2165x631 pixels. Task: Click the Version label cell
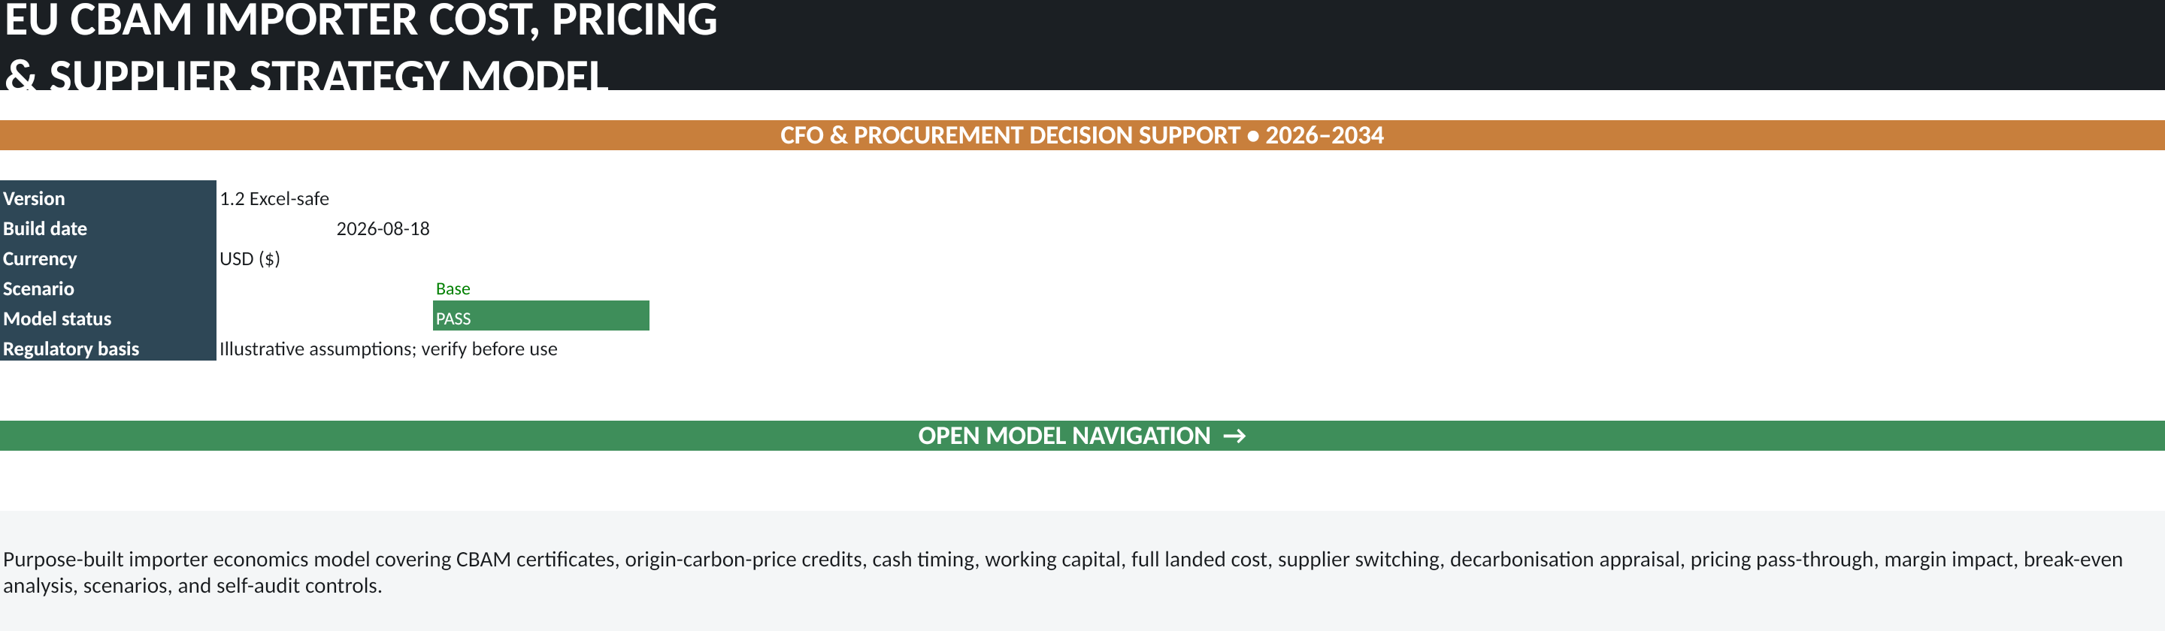point(107,198)
